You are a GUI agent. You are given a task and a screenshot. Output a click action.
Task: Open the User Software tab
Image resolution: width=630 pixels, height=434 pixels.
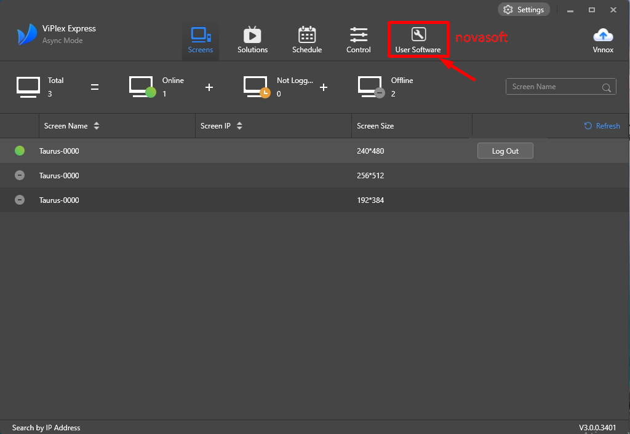click(418, 41)
